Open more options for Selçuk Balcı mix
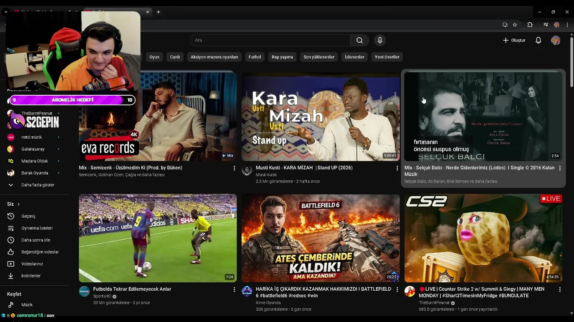The image size is (574, 322). pos(560,168)
